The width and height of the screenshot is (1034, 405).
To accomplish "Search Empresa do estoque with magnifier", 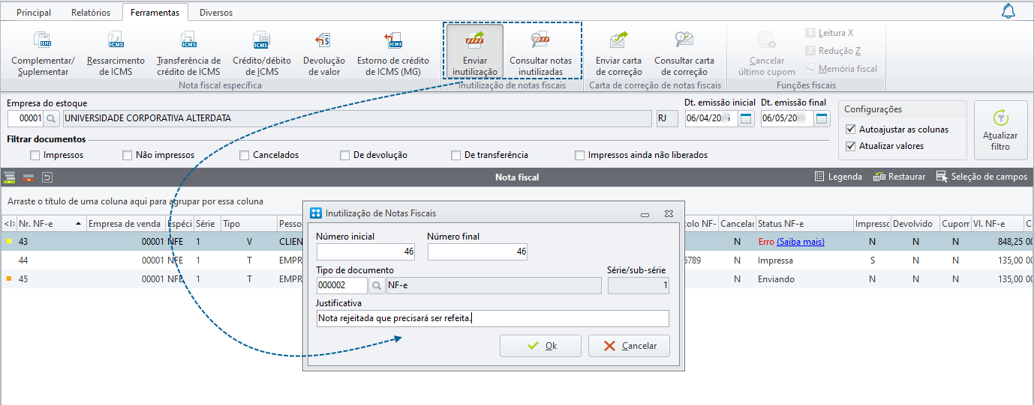I will [51, 118].
